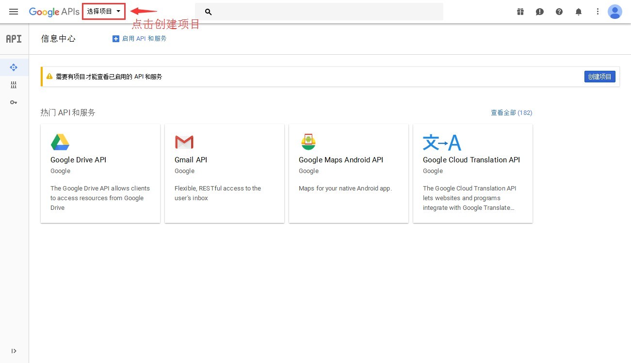Click the Translation 文→A icon

pyautogui.click(x=442, y=142)
